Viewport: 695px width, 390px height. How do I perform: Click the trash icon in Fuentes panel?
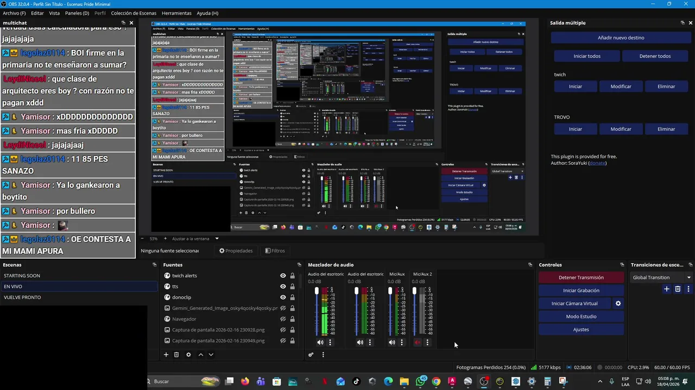click(176, 355)
